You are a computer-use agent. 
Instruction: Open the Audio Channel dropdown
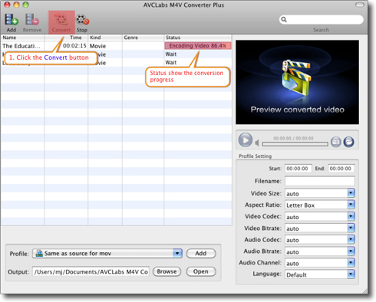351,263
